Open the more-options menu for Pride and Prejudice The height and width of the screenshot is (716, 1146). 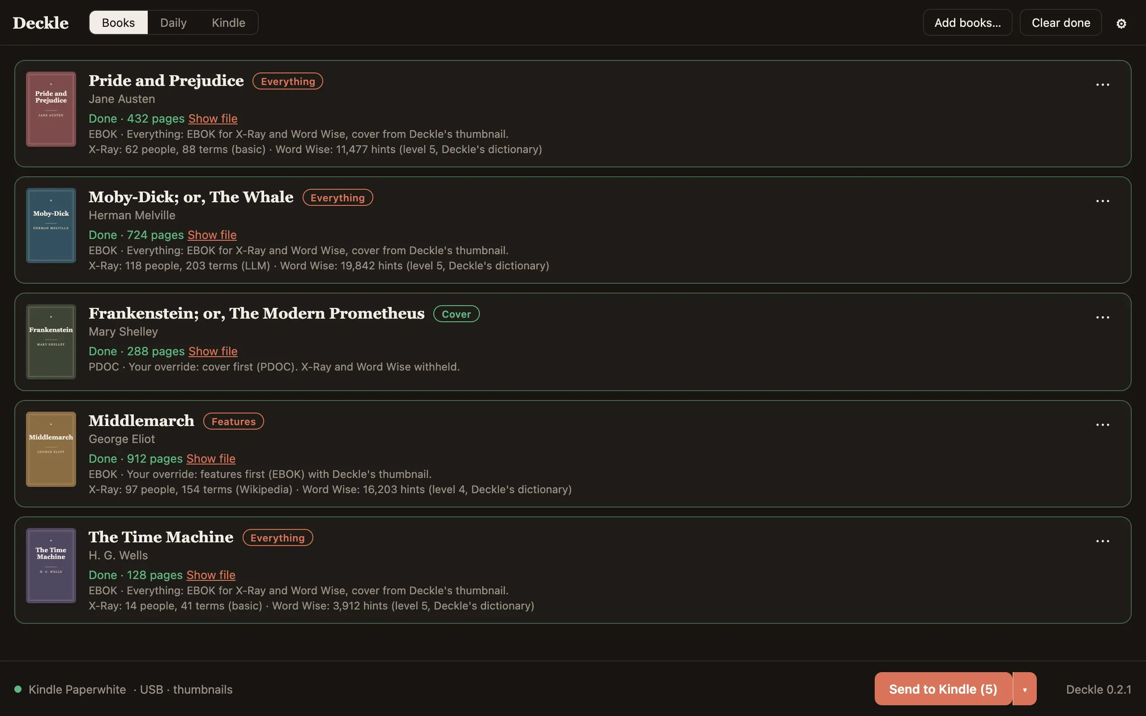[1103, 85]
